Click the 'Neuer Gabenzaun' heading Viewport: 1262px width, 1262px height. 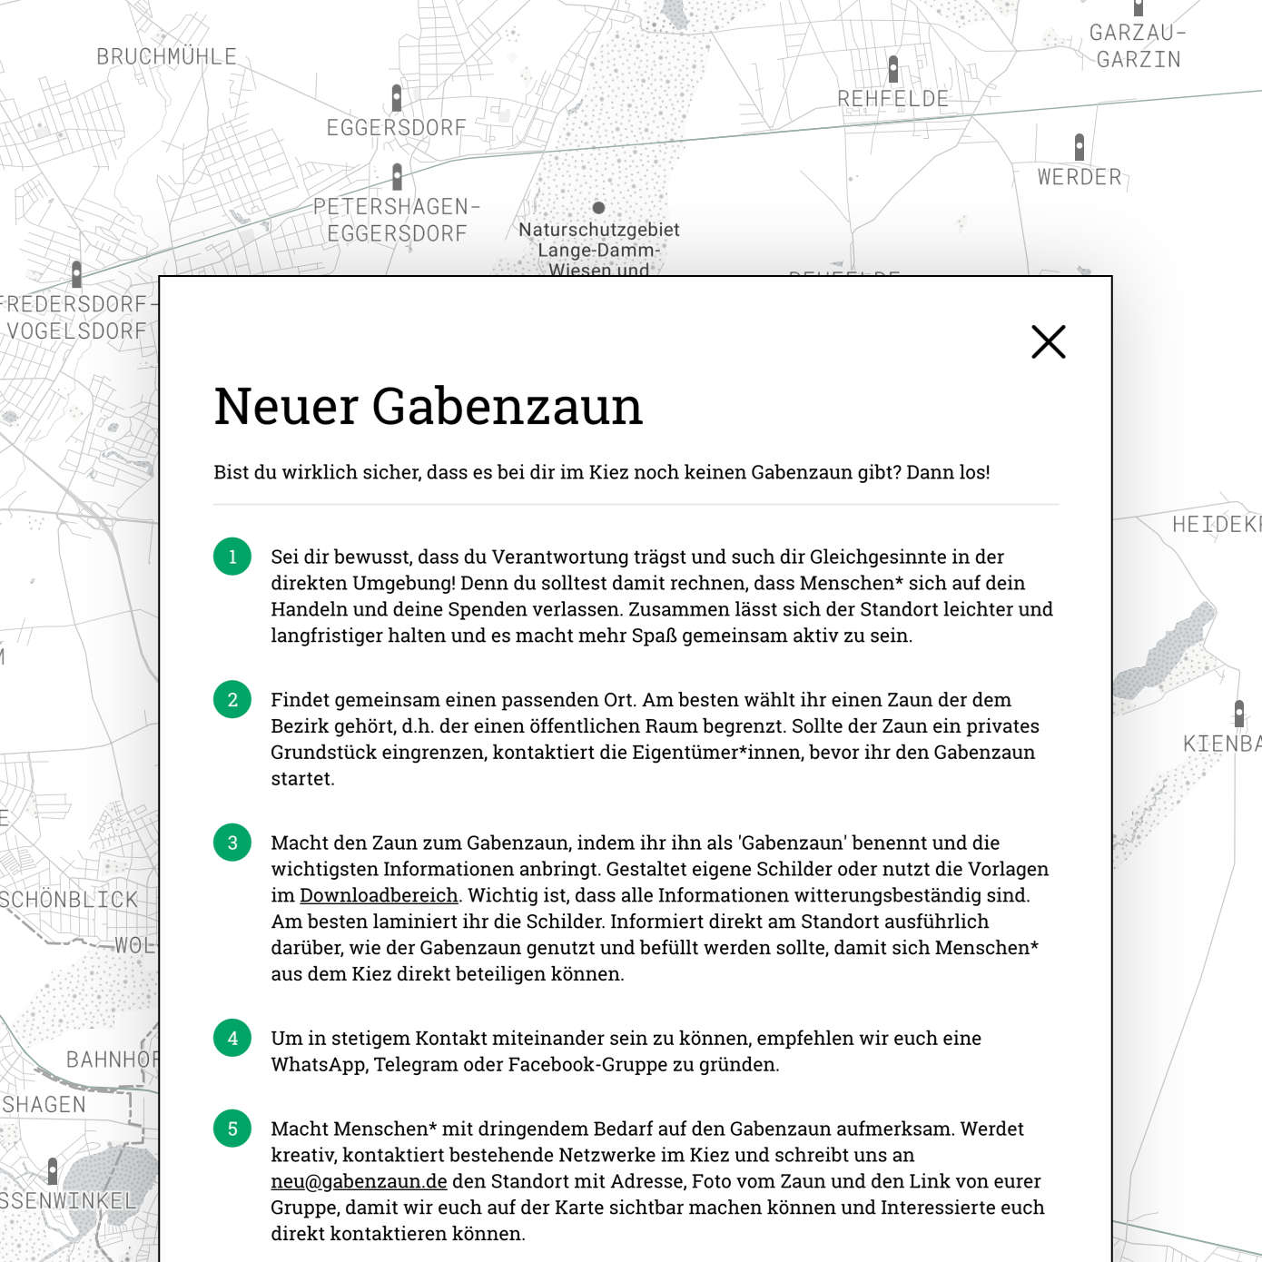coord(429,406)
